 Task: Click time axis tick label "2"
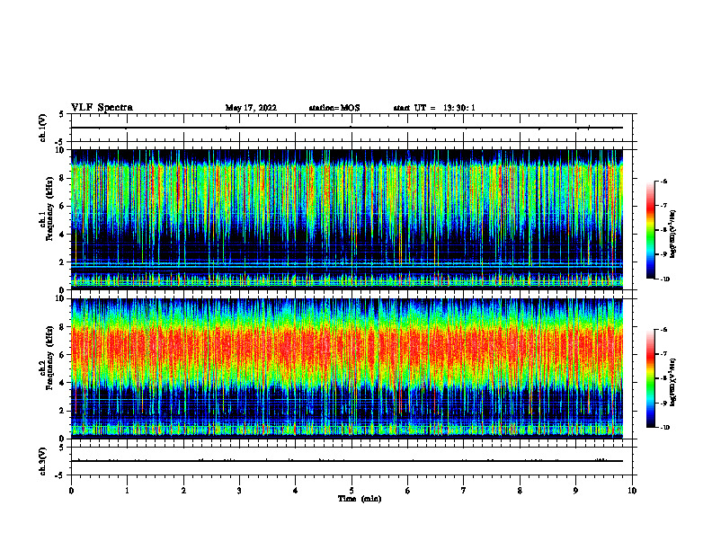tap(183, 491)
